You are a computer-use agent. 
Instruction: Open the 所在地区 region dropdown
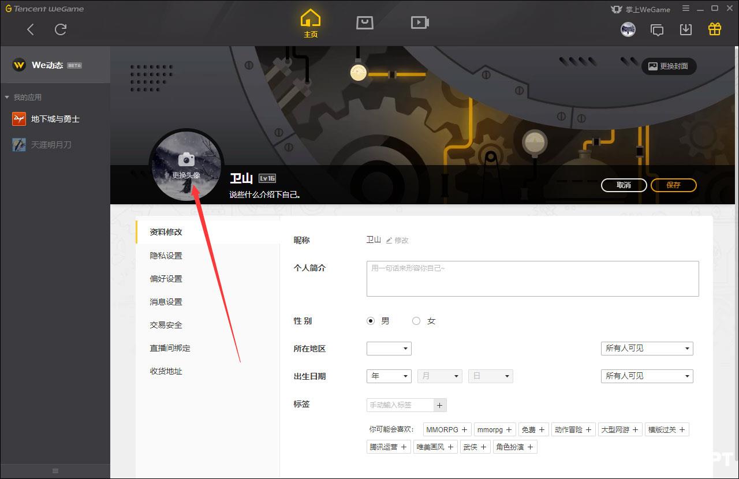[x=389, y=349]
